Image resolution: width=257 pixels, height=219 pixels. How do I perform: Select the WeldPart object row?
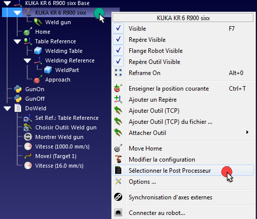click(67, 70)
